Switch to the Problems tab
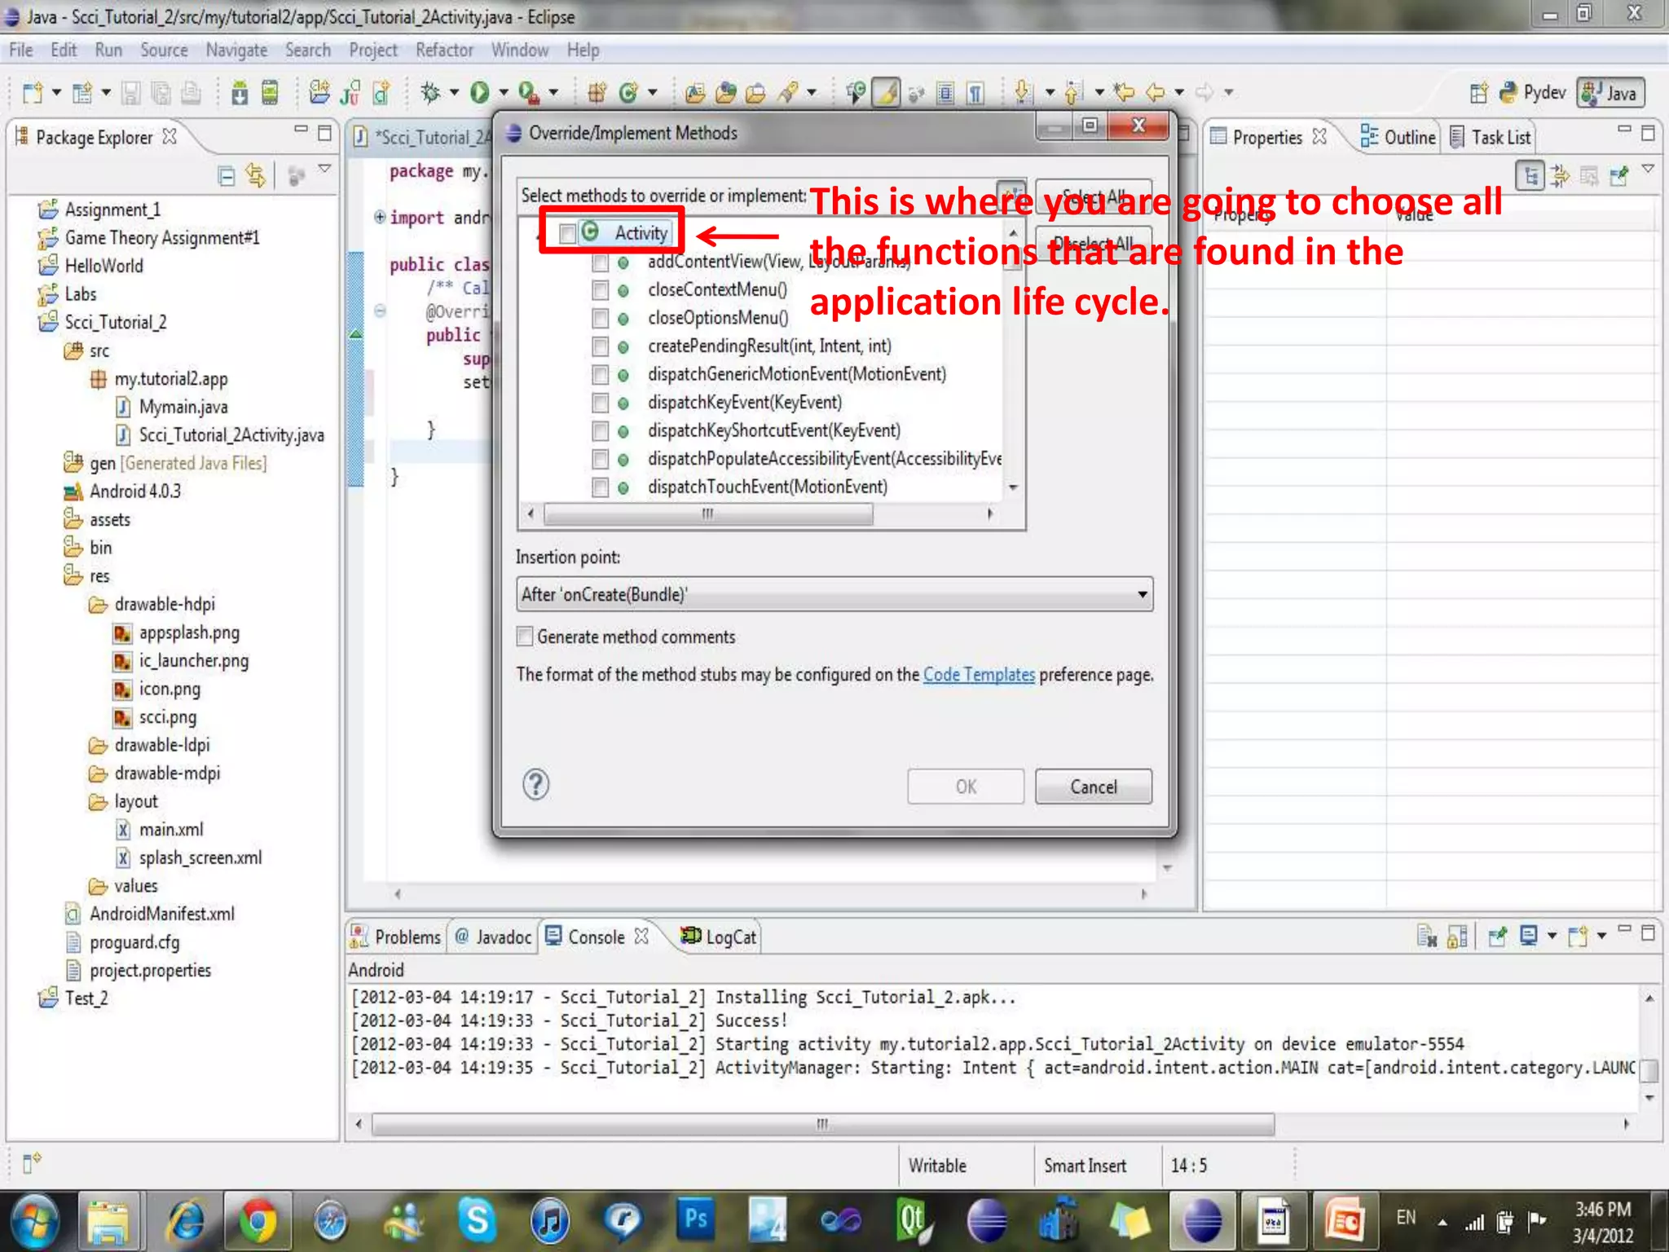The width and height of the screenshot is (1669, 1252). pyautogui.click(x=396, y=937)
